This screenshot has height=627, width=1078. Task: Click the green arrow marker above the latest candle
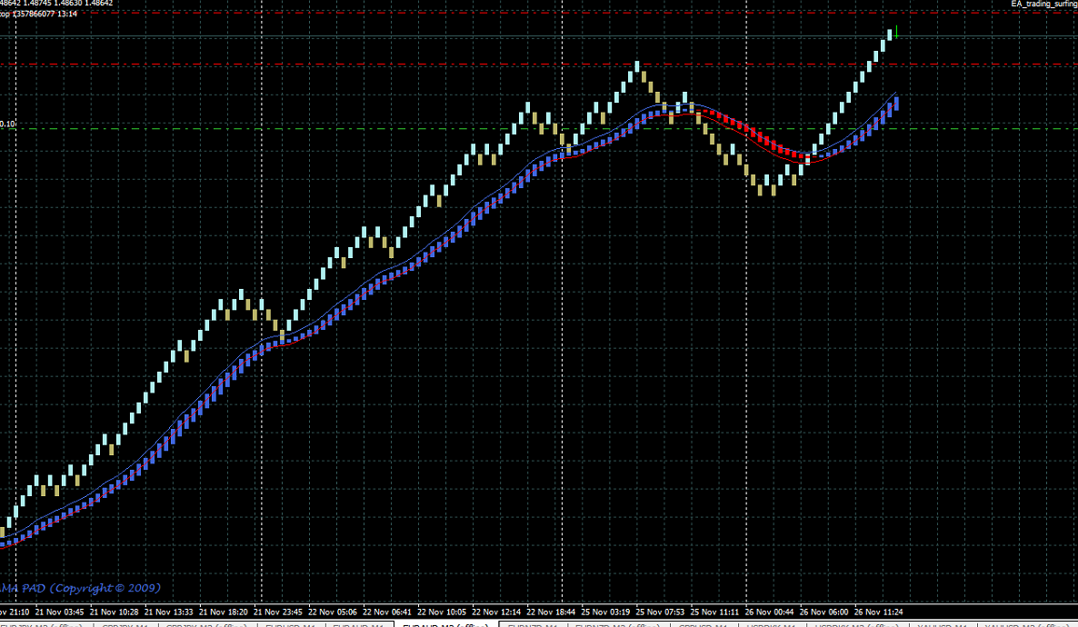(896, 32)
